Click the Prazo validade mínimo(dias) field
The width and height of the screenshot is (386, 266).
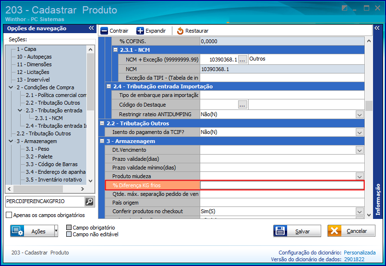(282, 168)
